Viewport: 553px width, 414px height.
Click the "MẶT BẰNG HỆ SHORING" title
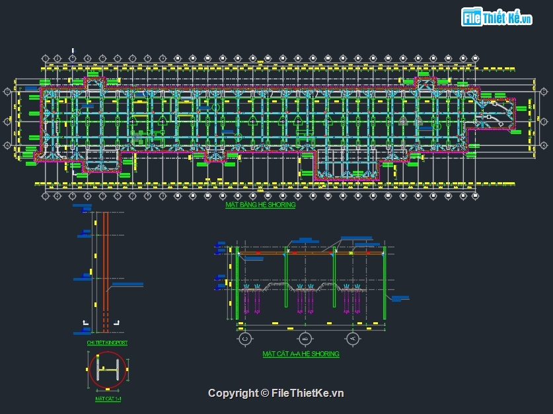(260, 205)
